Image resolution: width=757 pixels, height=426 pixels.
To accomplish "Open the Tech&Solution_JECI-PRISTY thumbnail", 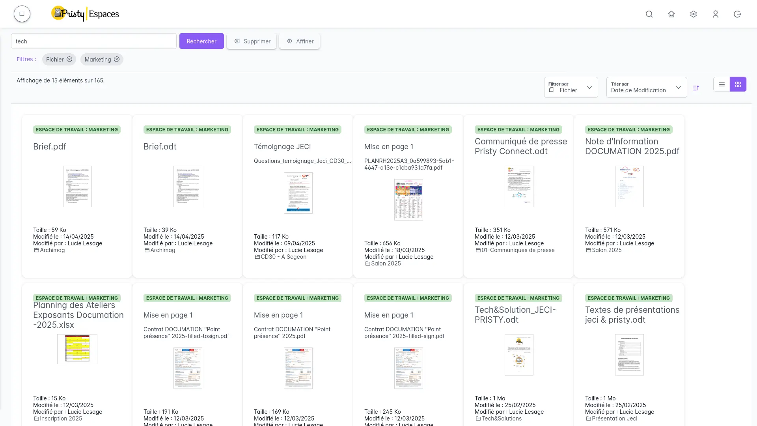I will click(x=519, y=355).
